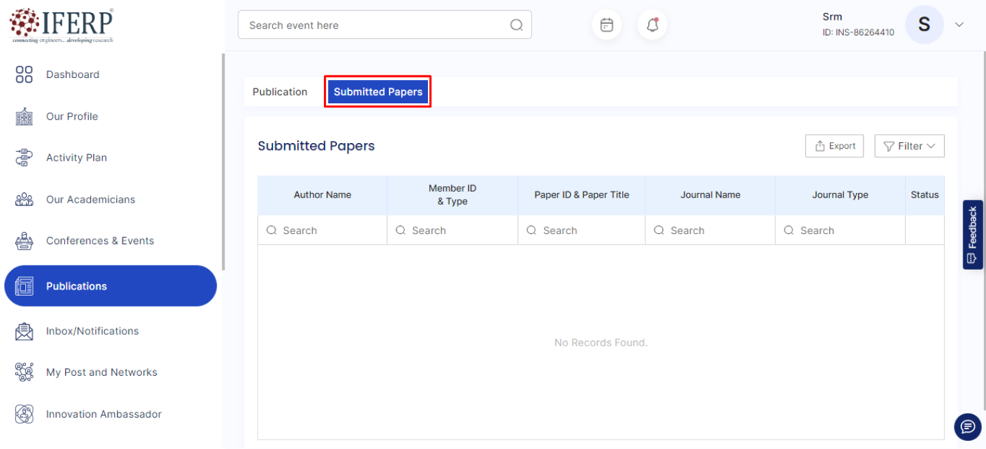Select the Submitted Papers tab

click(378, 92)
